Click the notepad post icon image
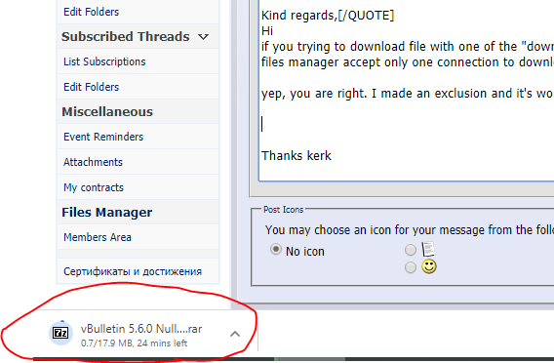 (428, 249)
